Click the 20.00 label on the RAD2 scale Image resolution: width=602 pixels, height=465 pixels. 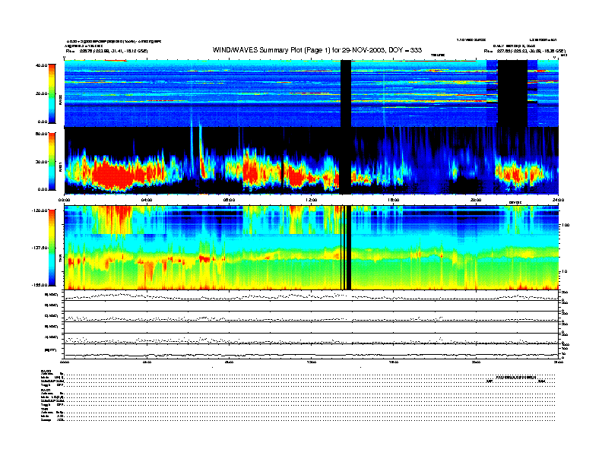coord(41,93)
